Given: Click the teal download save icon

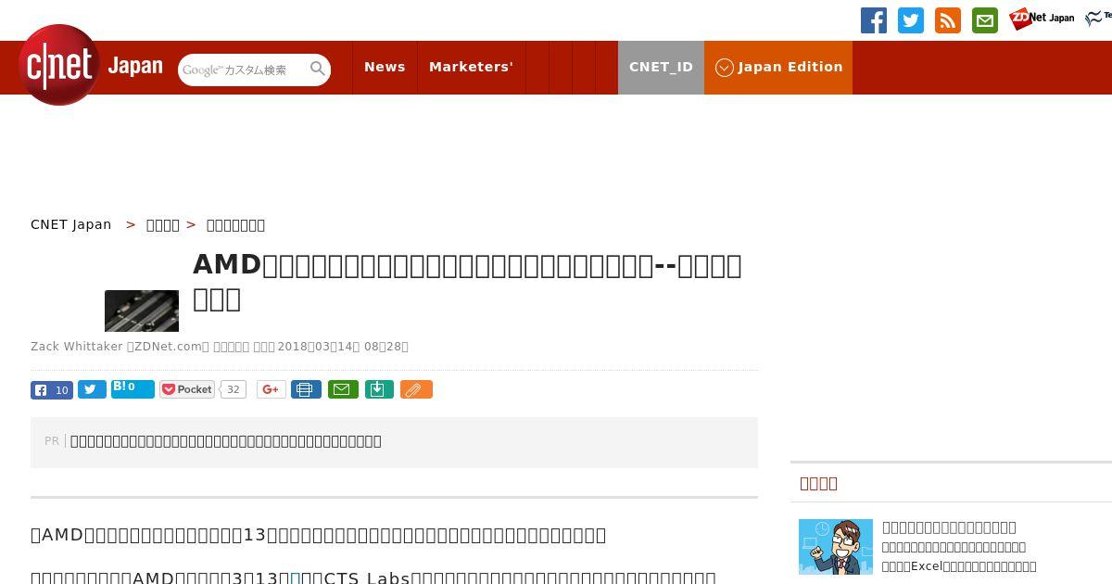Looking at the screenshot, I should (x=379, y=389).
